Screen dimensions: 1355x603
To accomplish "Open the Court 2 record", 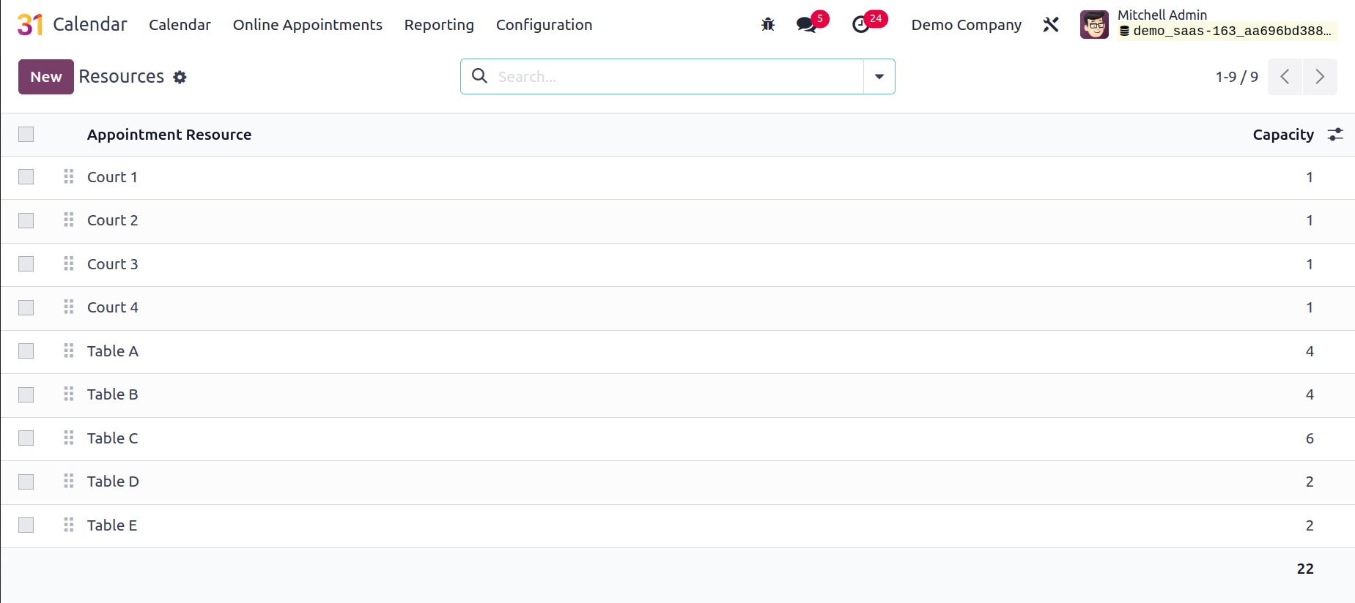I will pos(112,220).
